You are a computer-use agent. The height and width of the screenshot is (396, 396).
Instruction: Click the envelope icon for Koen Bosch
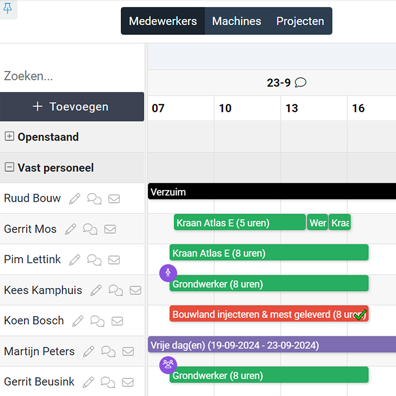click(x=118, y=321)
